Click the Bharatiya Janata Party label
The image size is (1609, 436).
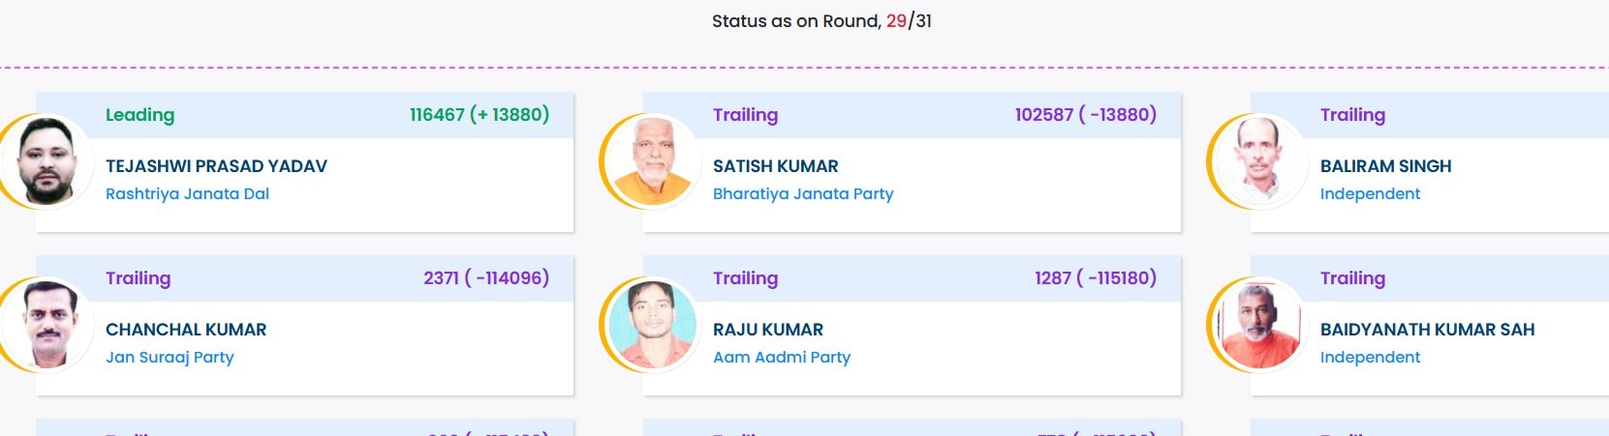pyautogui.click(x=802, y=193)
